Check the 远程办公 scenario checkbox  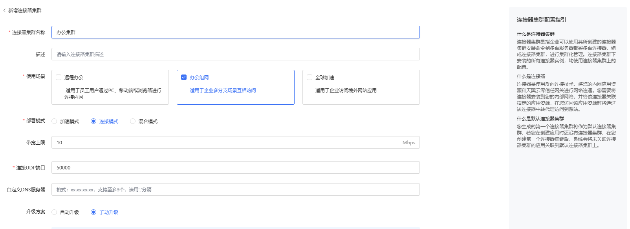(59, 77)
